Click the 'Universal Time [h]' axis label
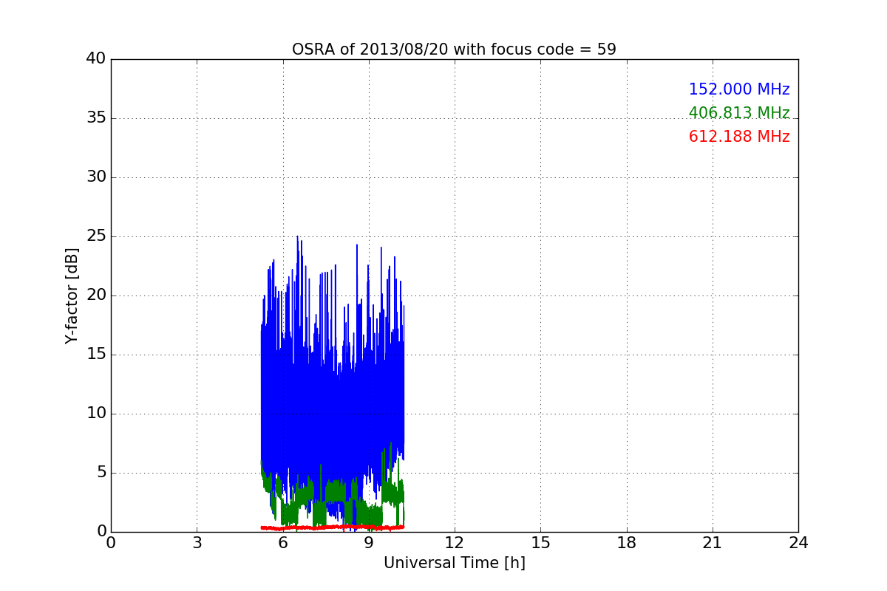Screen dimensions: 887x591 tap(454, 563)
